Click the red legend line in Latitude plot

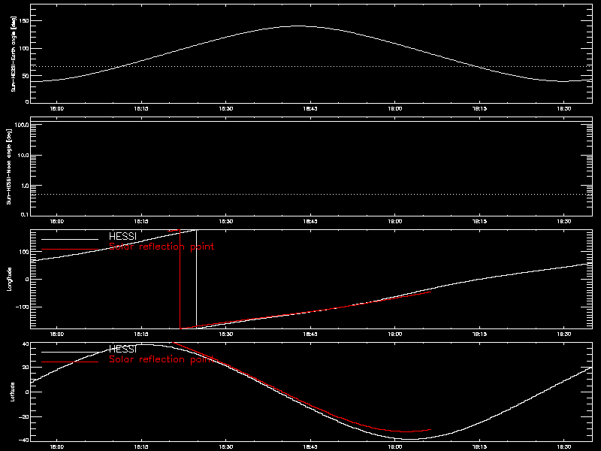pos(70,362)
